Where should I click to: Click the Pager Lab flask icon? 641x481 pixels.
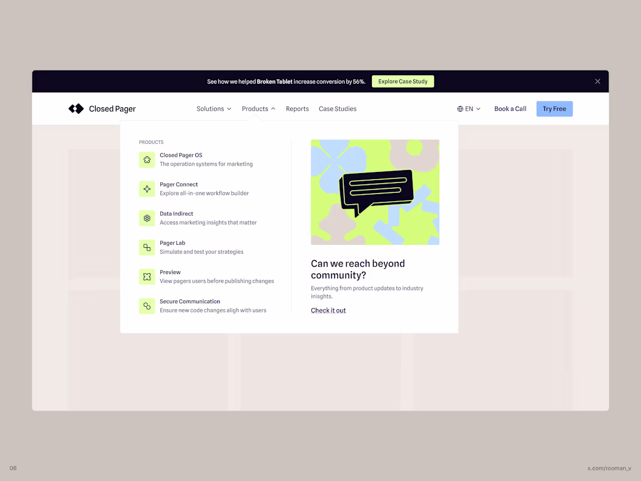tap(147, 247)
